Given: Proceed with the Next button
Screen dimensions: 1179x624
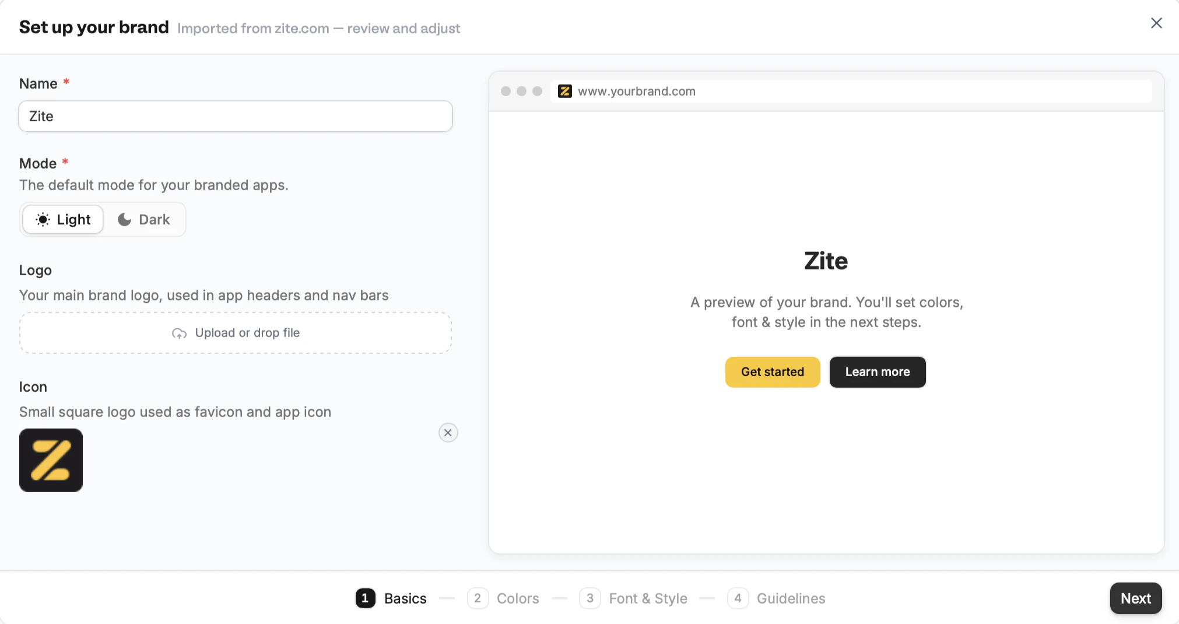Looking at the screenshot, I should click(1135, 598).
